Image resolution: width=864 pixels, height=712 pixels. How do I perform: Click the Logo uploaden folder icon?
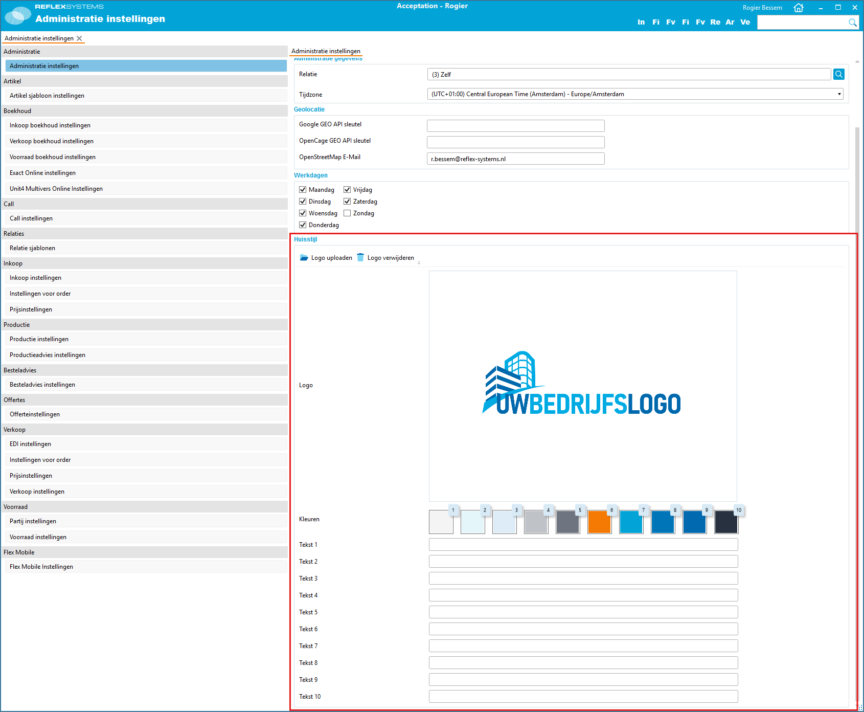tap(304, 258)
